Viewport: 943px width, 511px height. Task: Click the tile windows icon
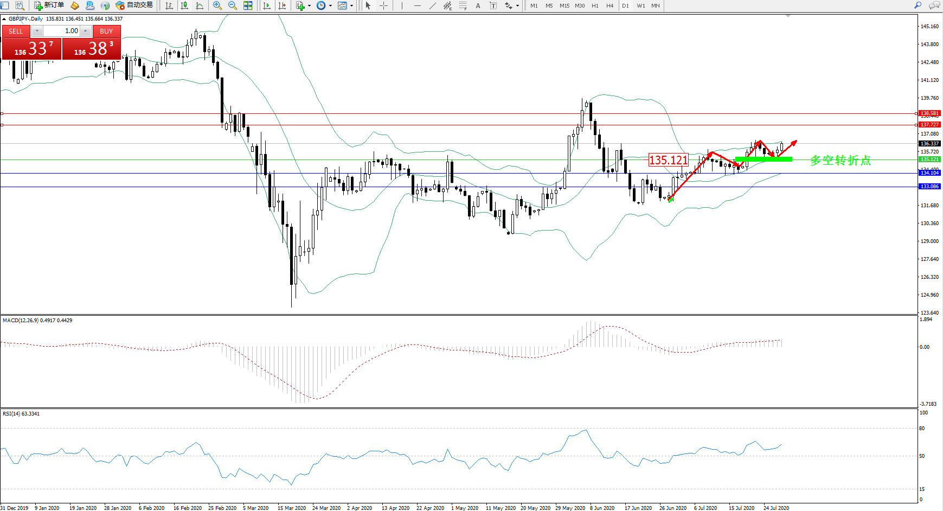tap(248, 5)
